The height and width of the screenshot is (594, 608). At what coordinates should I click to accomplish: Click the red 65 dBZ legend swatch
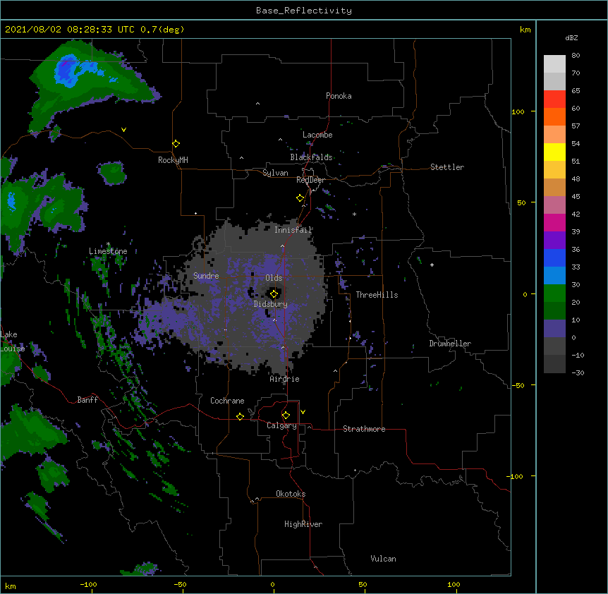pyautogui.click(x=554, y=99)
